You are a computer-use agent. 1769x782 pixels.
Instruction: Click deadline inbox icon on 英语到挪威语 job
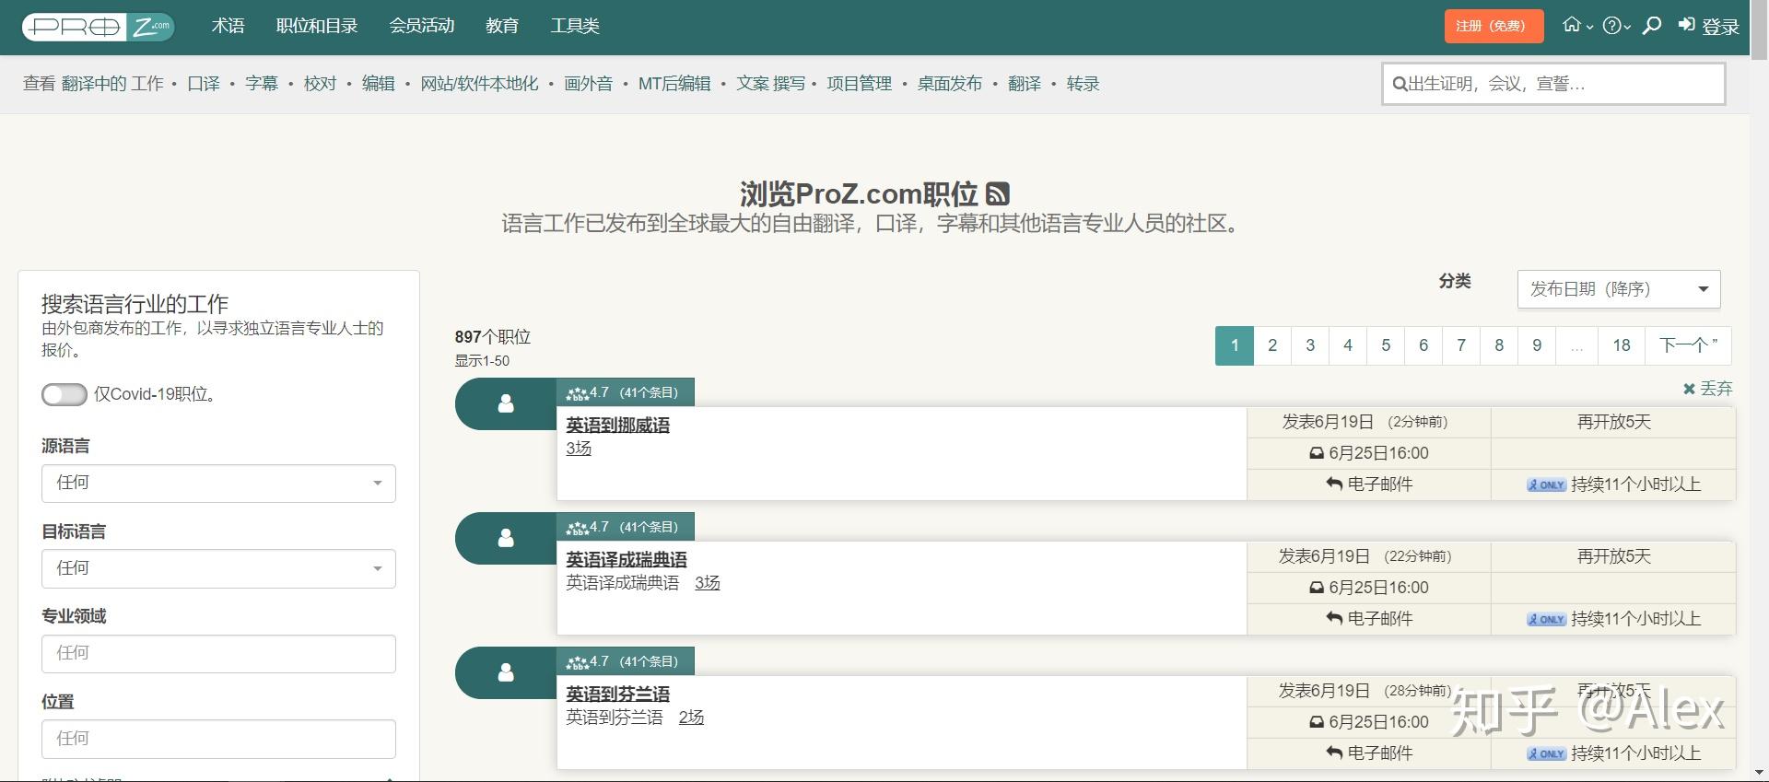[x=1317, y=453]
